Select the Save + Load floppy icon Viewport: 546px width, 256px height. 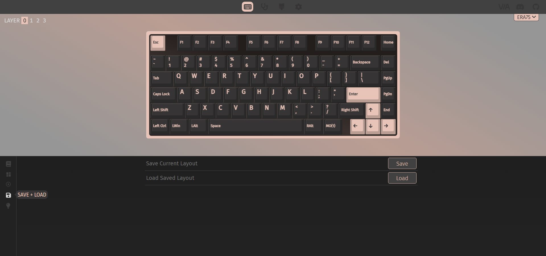8,195
